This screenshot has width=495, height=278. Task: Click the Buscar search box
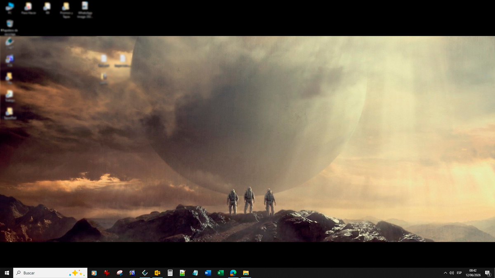click(50, 273)
